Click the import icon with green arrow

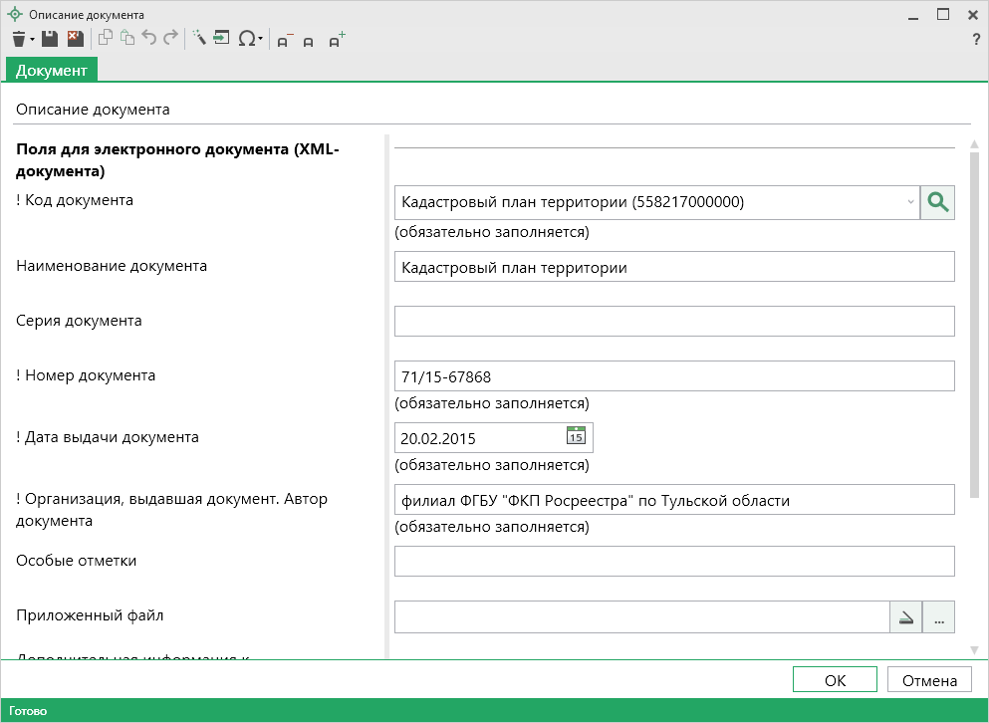pyautogui.click(x=221, y=39)
